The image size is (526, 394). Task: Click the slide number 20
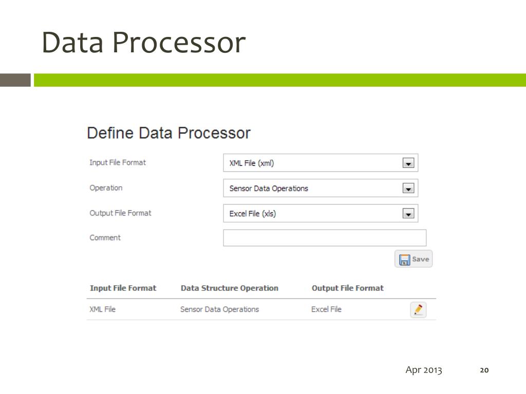(x=484, y=370)
